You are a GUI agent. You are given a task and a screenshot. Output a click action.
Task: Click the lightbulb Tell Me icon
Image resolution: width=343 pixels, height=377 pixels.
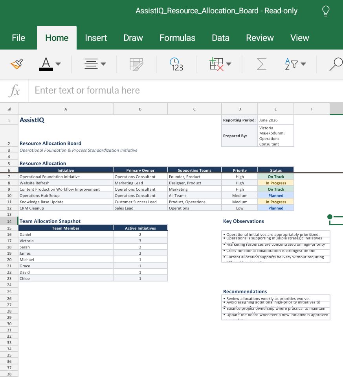tap(326, 11)
